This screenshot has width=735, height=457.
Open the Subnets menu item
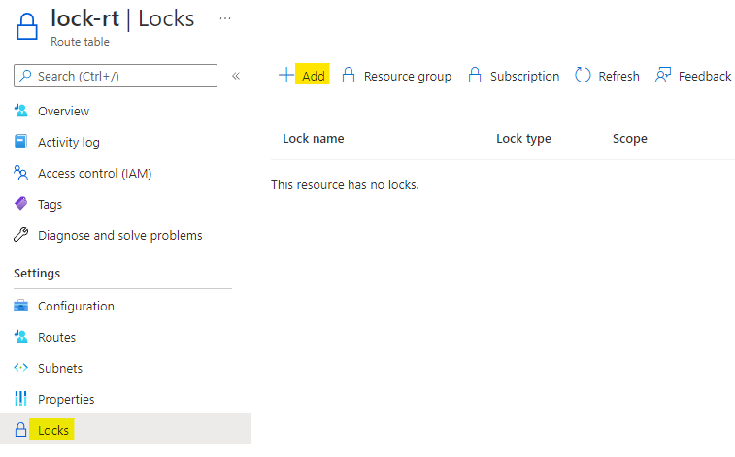pos(60,369)
